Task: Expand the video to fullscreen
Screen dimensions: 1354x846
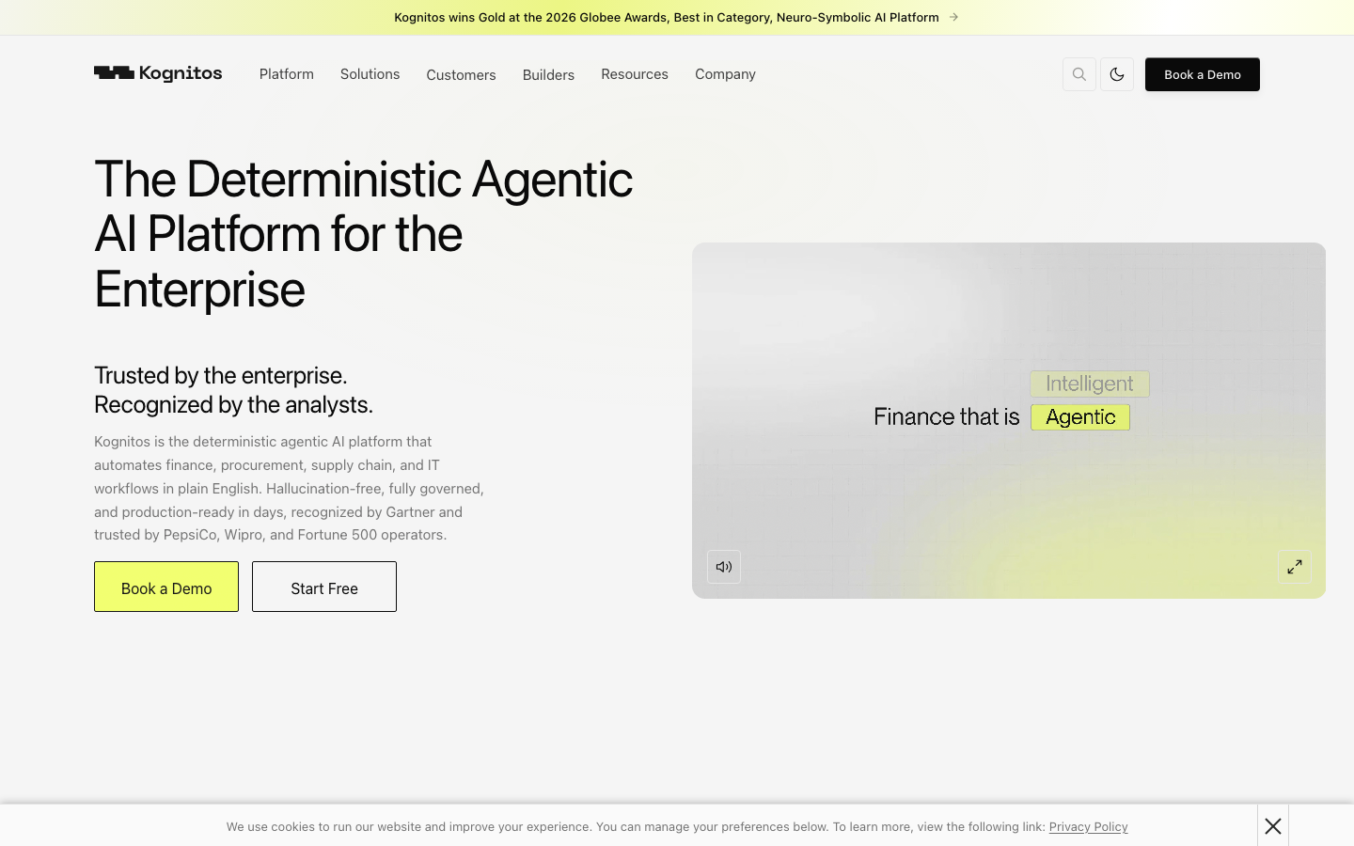Action: [1295, 567]
